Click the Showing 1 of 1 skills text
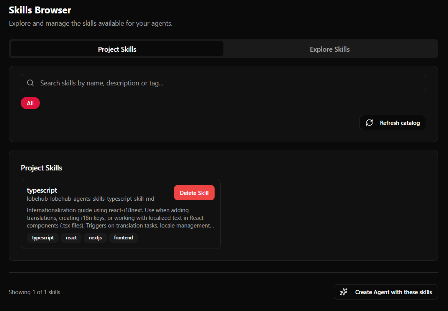Image resolution: width=448 pixels, height=311 pixels. (34, 292)
